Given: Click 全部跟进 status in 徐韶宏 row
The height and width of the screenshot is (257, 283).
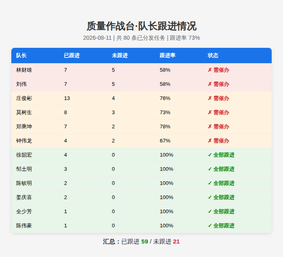Looking at the screenshot, I should (x=221, y=155).
